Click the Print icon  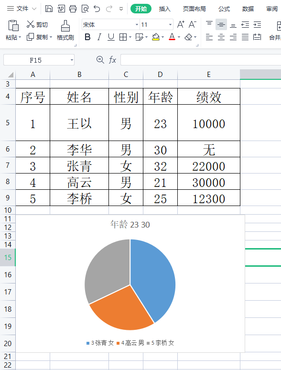point(73,9)
